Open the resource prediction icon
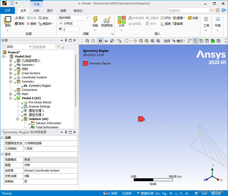This screenshot has height=196, width=228. coord(107,20)
